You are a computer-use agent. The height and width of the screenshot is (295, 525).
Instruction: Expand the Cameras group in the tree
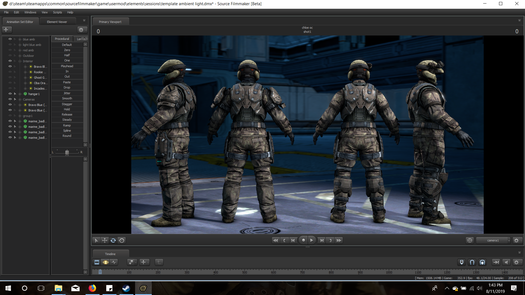pyautogui.click(x=20, y=99)
